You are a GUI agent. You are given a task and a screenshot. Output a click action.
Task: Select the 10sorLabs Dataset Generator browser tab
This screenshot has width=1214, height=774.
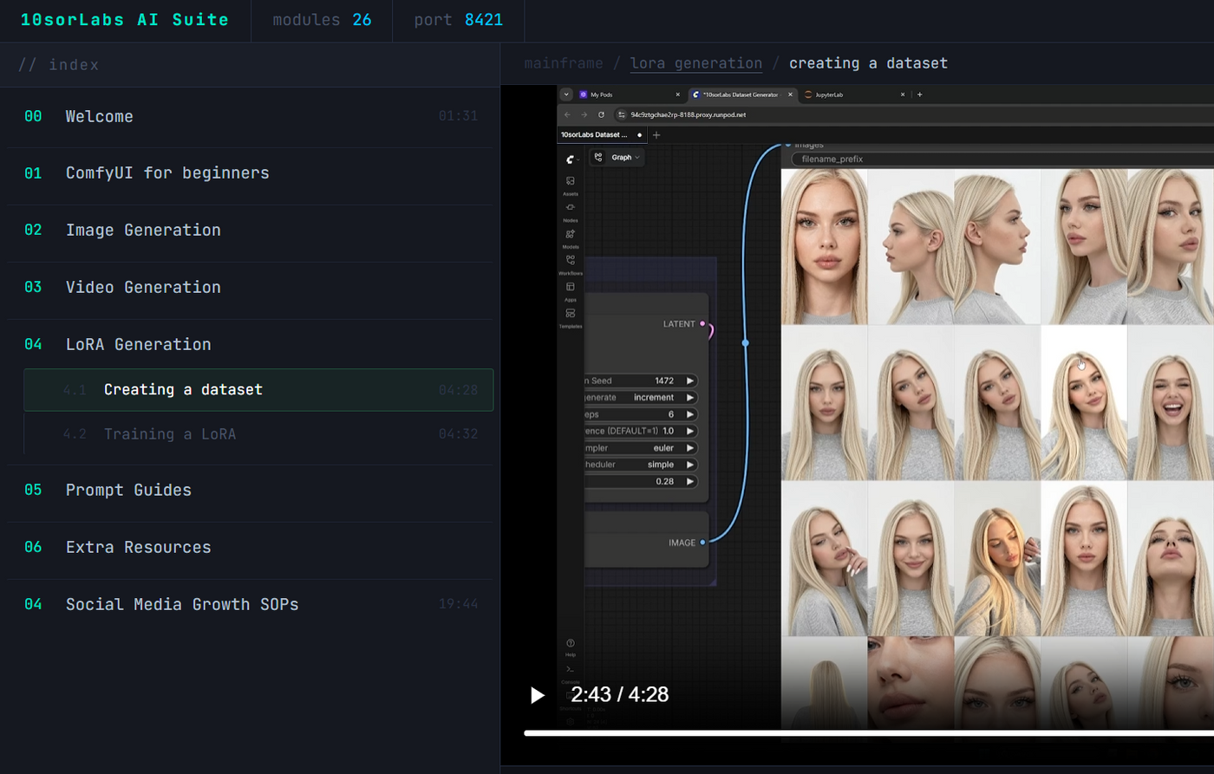742,94
